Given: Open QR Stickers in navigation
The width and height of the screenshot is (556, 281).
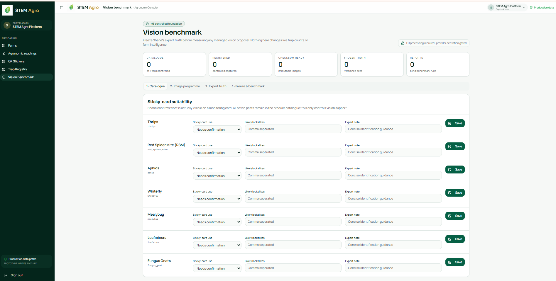Looking at the screenshot, I should tap(27, 61).
